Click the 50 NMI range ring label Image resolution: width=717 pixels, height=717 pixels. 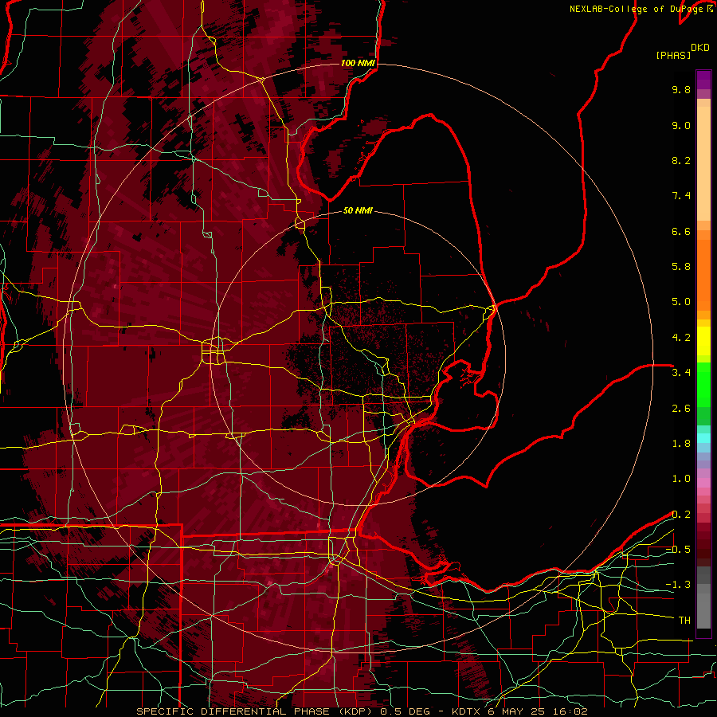pos(358,210)
